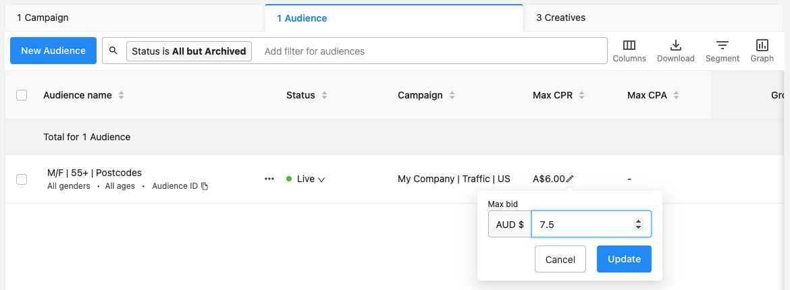Screen dimensions: 790x290
Task: Open the Segment filter icon
Action: click(722, 46)
